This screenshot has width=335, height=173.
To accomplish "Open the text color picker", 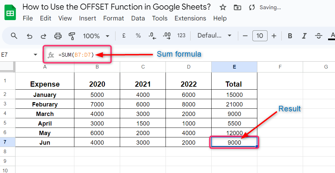I will (332, 36).
